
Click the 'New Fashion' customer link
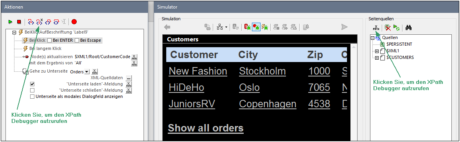(198, 71)
